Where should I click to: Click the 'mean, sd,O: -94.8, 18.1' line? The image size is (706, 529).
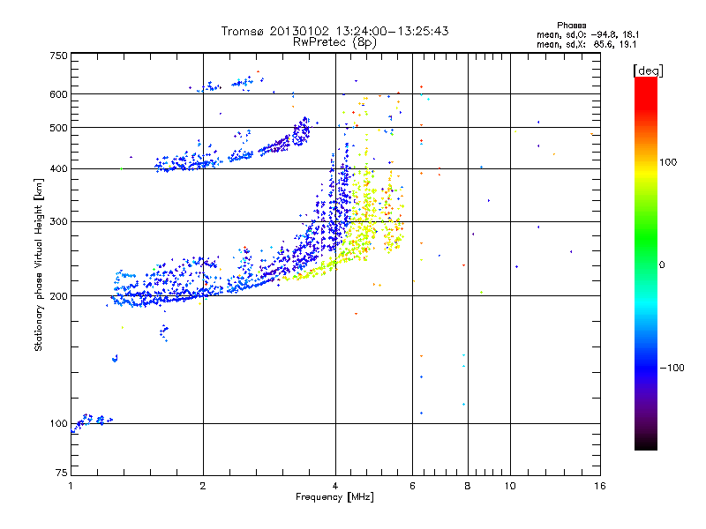point(588,34)
